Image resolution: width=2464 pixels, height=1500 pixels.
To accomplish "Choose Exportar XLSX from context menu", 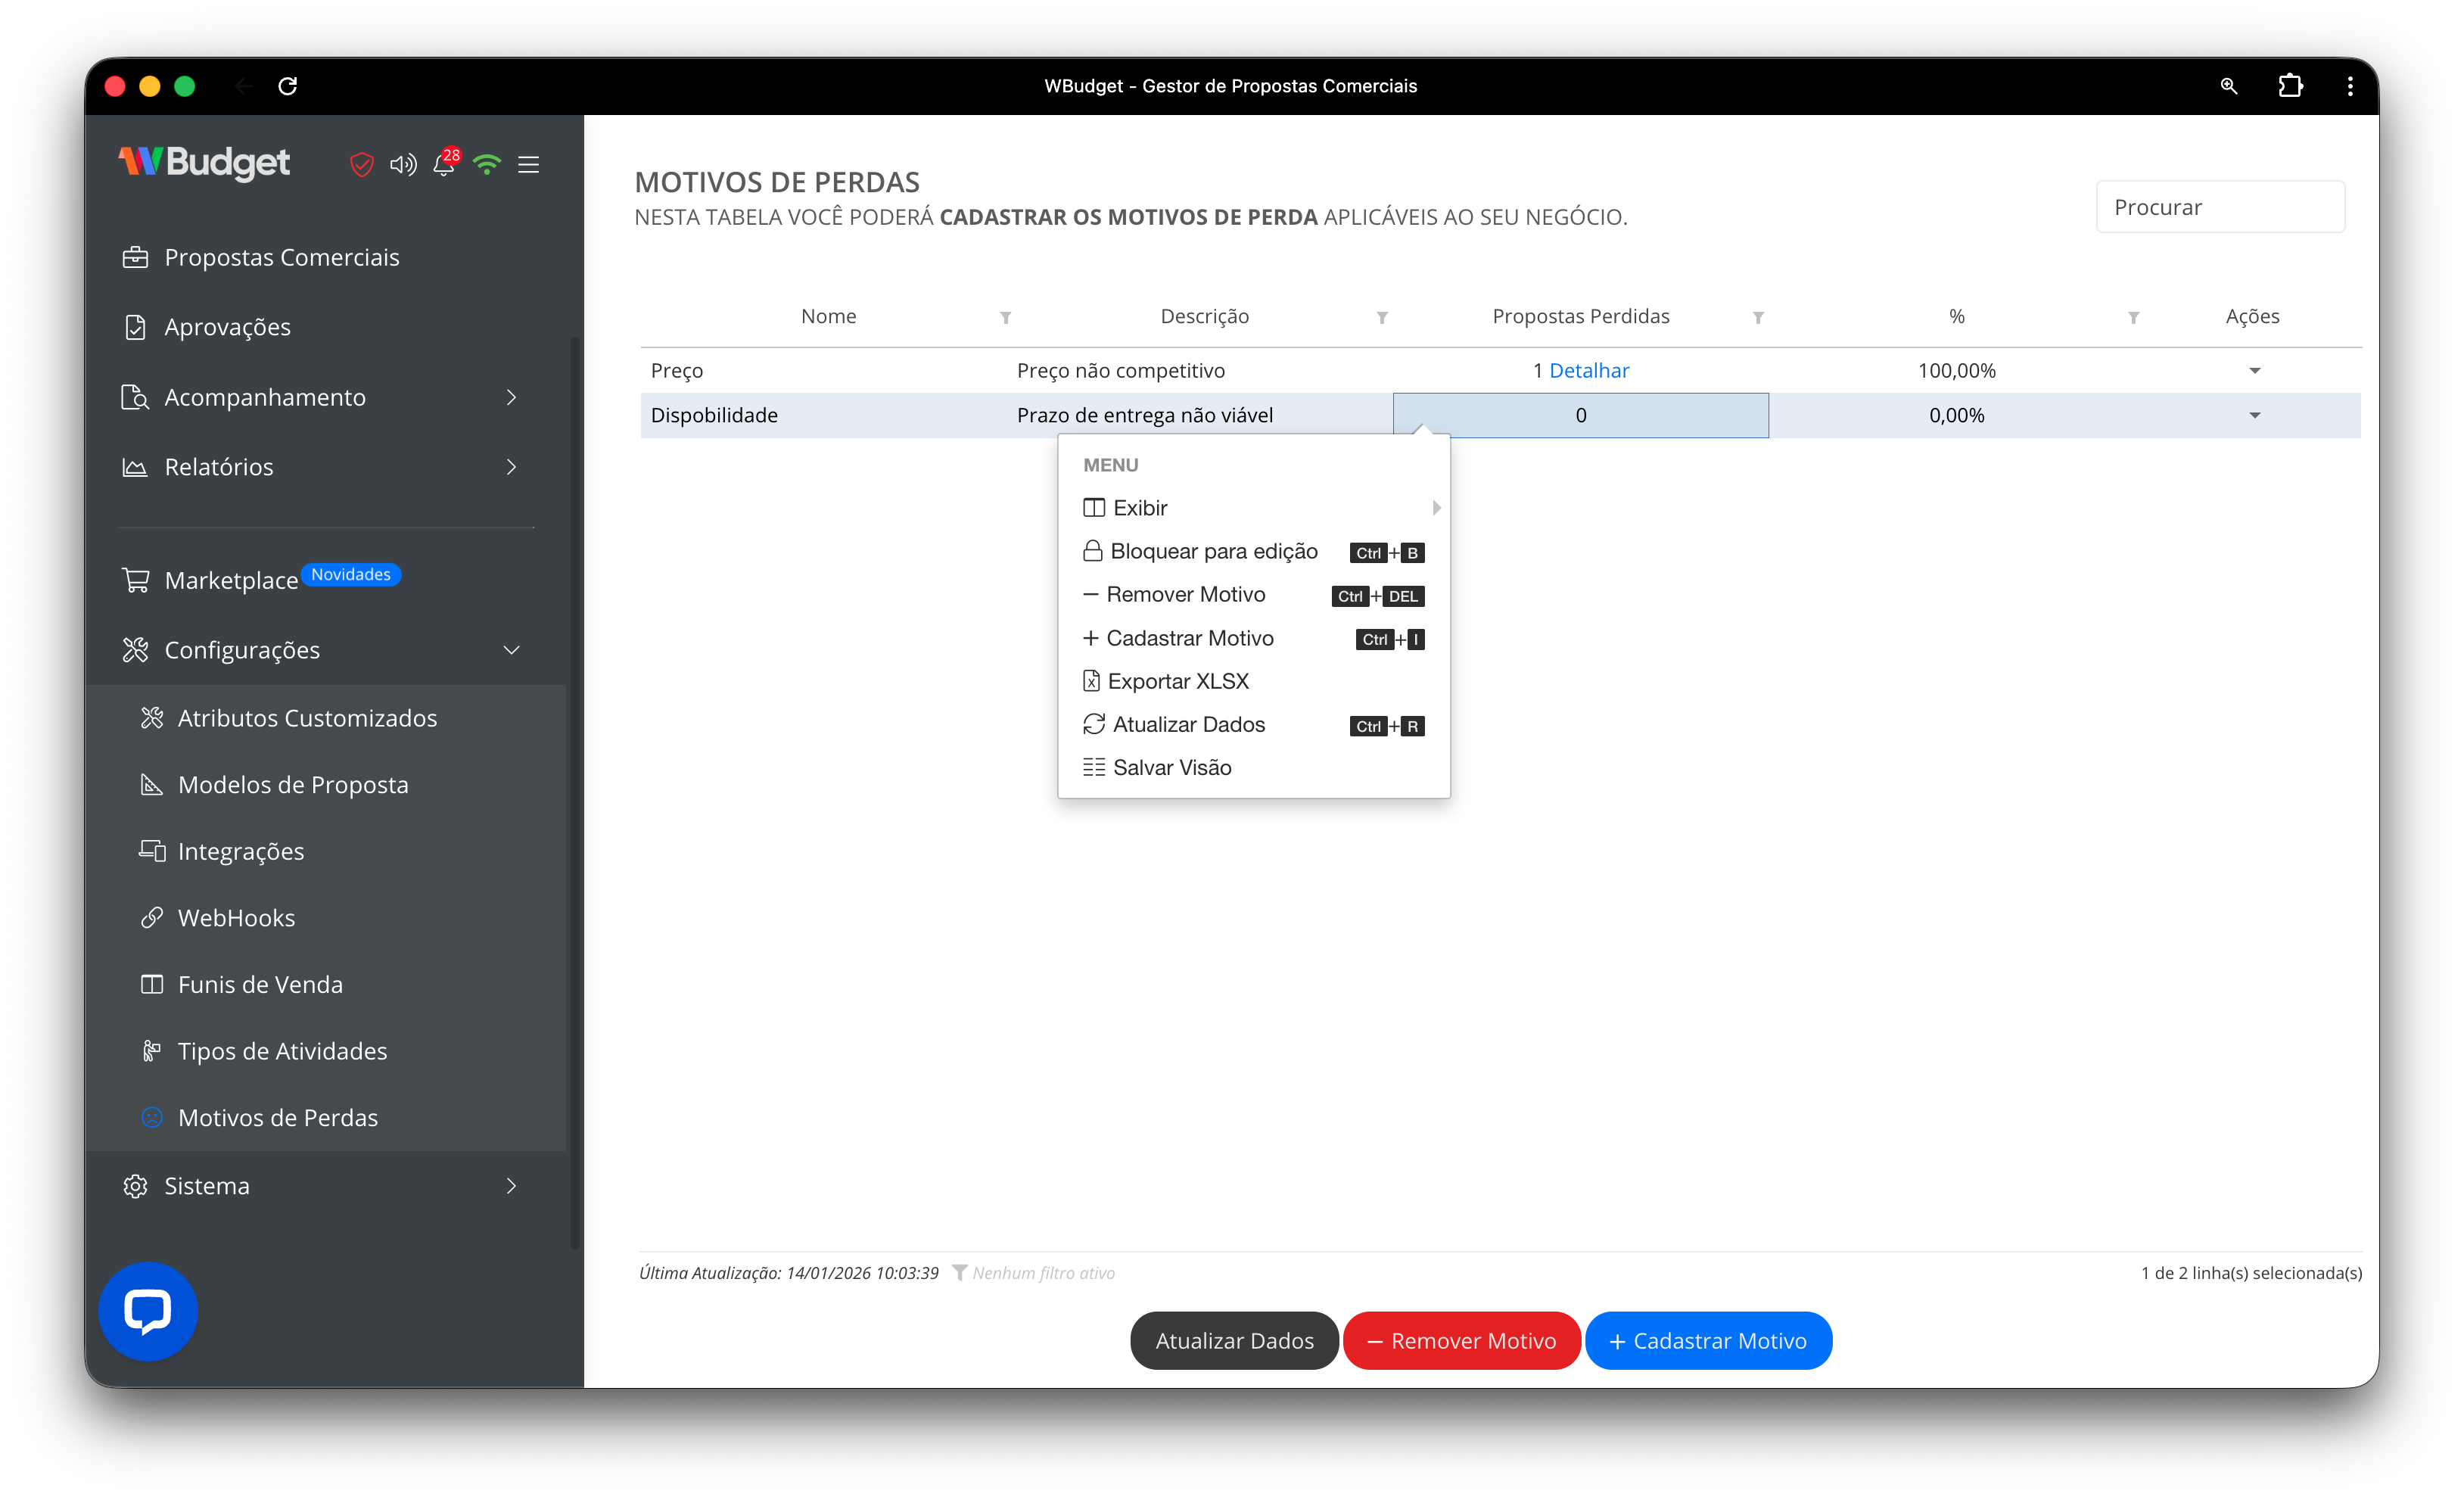I will 1178,681.
